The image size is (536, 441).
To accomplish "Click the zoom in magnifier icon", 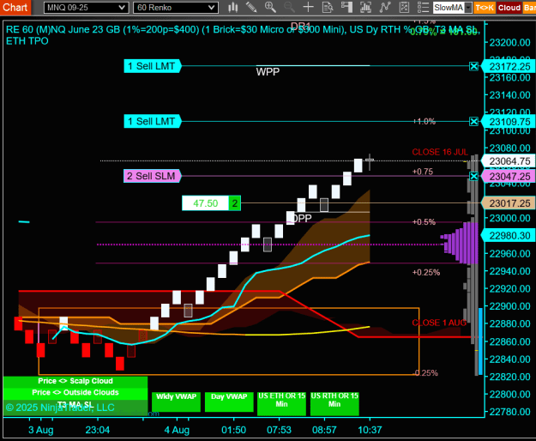I will coord(270,7).
